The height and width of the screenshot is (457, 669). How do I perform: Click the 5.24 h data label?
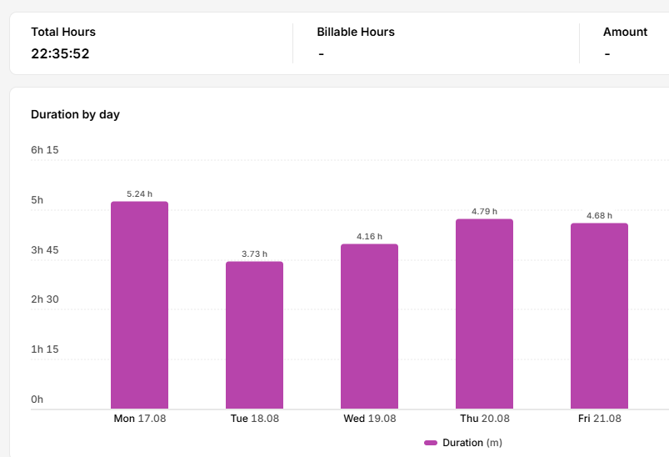tap(139, 194)
